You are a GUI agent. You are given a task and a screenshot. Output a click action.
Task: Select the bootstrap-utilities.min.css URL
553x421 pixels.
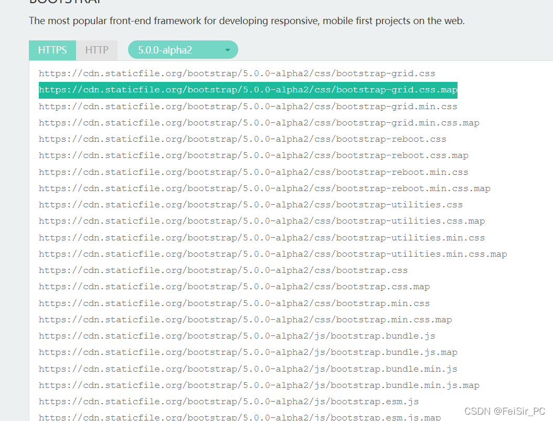tap(262, 238)
